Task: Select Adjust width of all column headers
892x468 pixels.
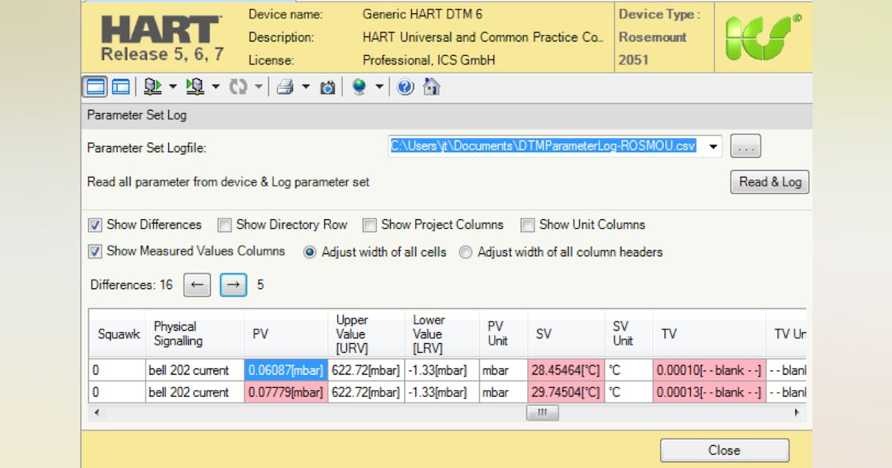Action: click(x=465, y=252)
